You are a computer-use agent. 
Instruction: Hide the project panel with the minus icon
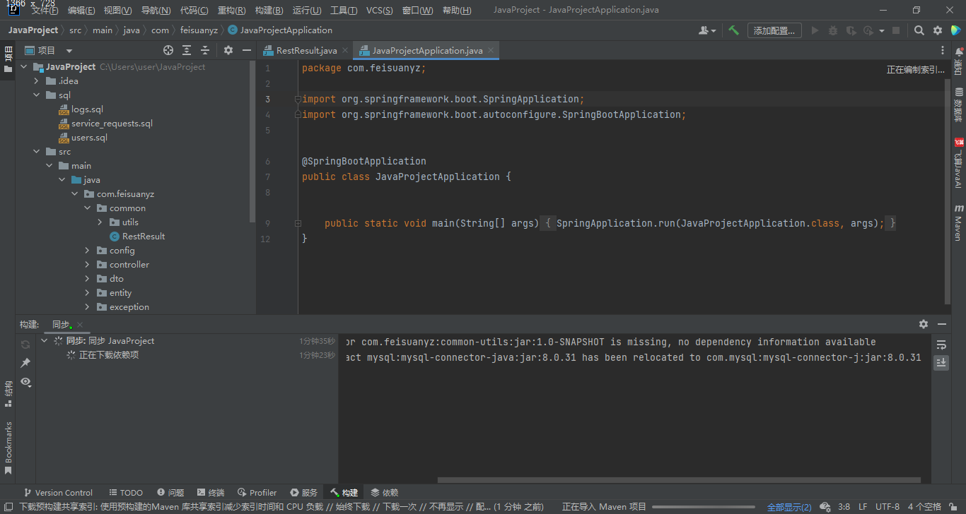click(247, 50)
